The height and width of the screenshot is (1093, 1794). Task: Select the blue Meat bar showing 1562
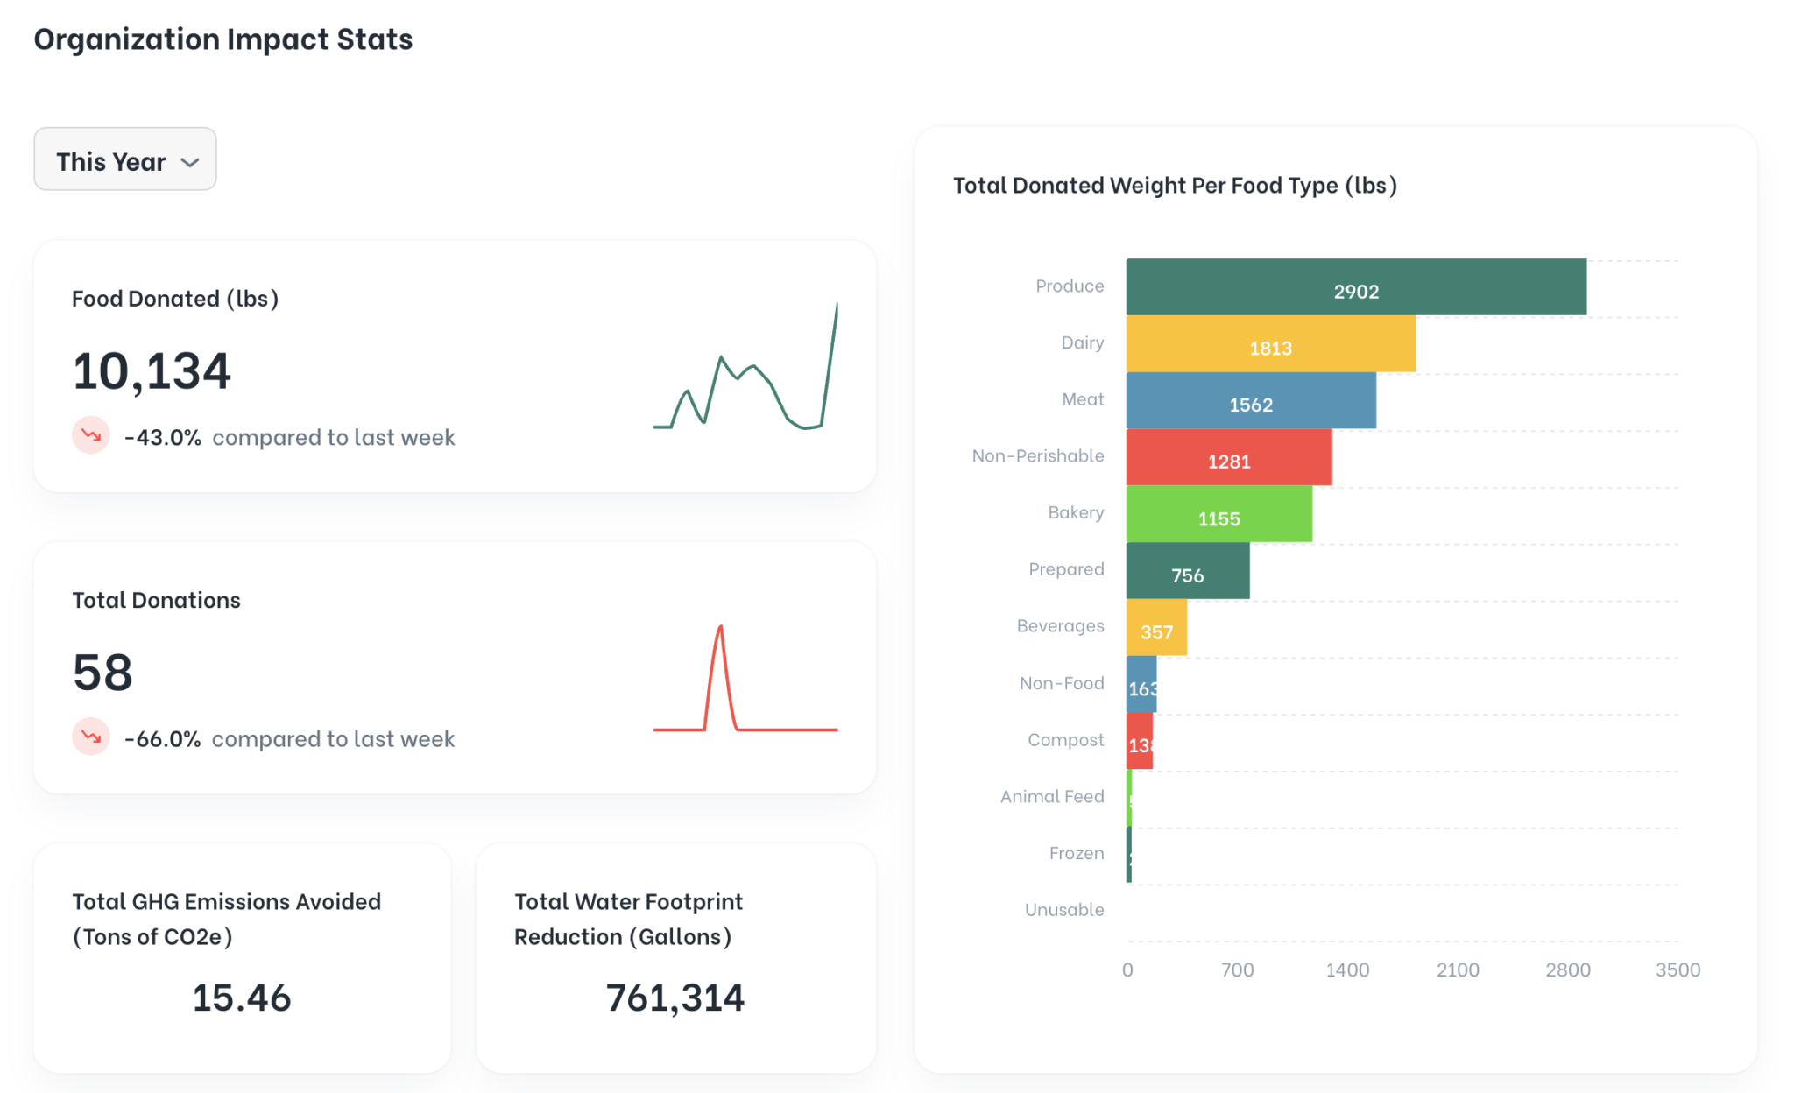(1250, 401)
